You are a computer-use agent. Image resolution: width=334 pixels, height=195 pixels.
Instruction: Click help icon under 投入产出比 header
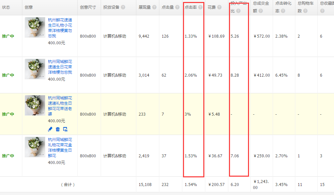click(x=238, y=11)
